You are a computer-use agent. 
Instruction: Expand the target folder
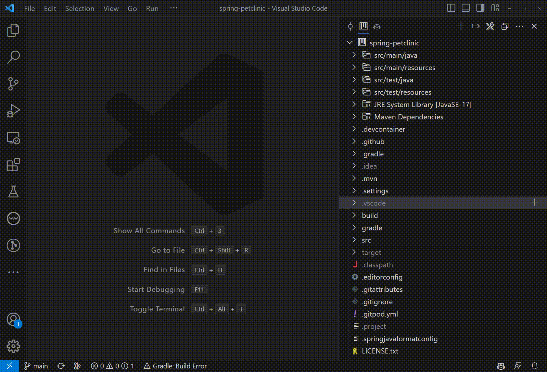354,252
